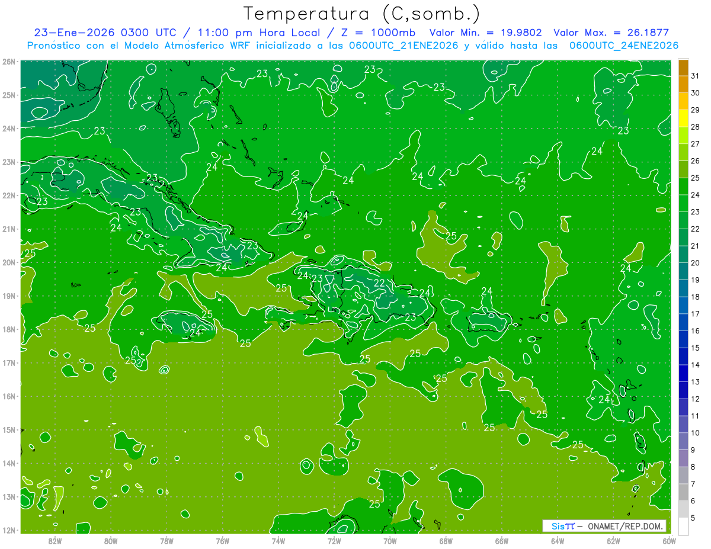Select the 'Valor Max. = 26.1877' readout
The image size is (711, 549).
click(x=611, y=33)
